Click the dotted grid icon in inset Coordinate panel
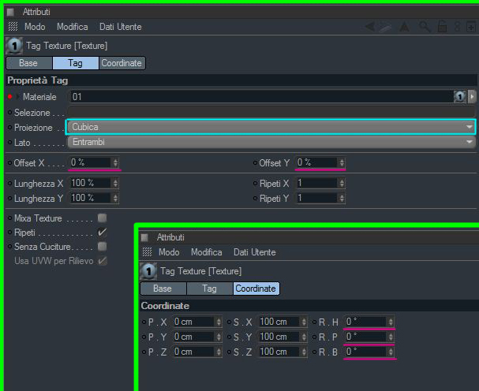The image size is (479, 391). point(147,252)
